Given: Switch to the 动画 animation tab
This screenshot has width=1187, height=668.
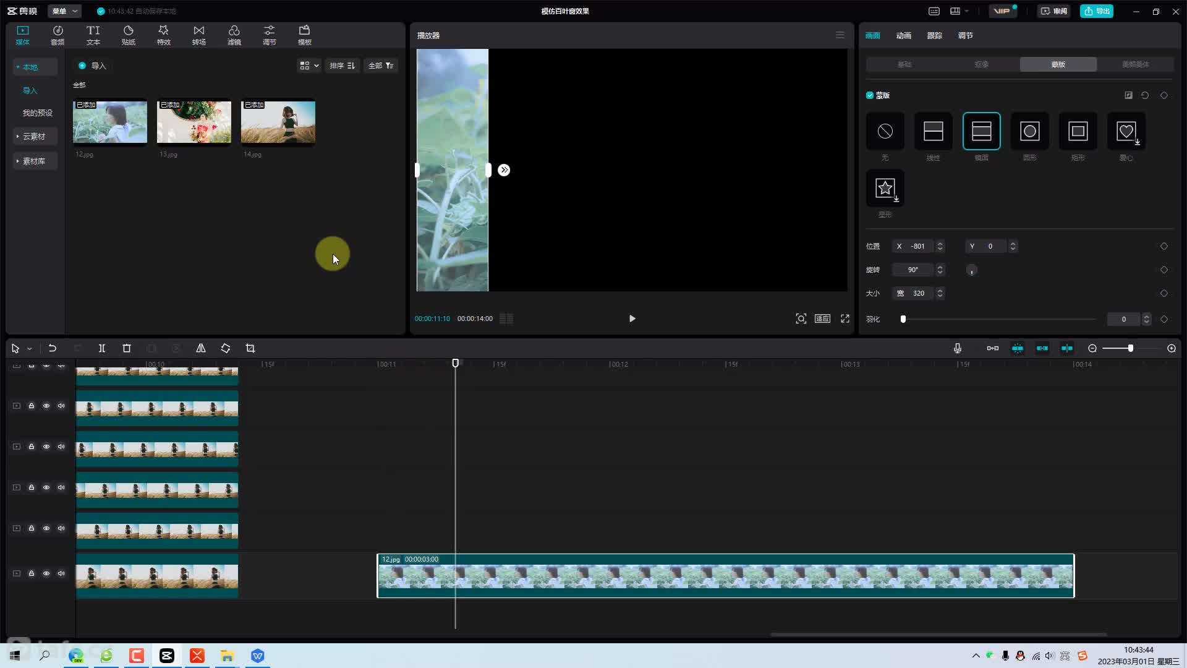Looking at the screenshot, I should pos(903,35).
